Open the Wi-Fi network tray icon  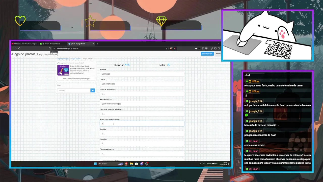click(208, 164)
